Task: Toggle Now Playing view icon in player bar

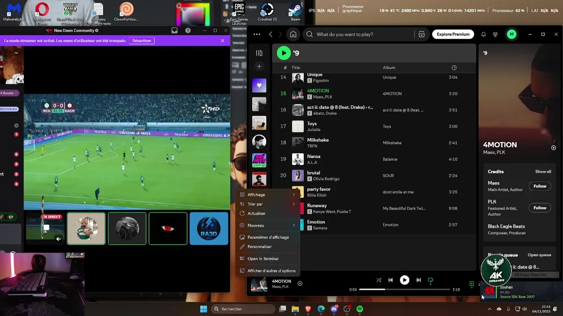Action: pos(472,284)
